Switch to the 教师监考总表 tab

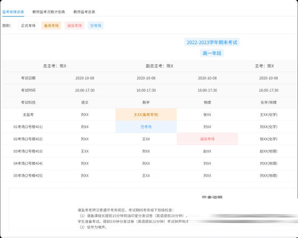84,12
